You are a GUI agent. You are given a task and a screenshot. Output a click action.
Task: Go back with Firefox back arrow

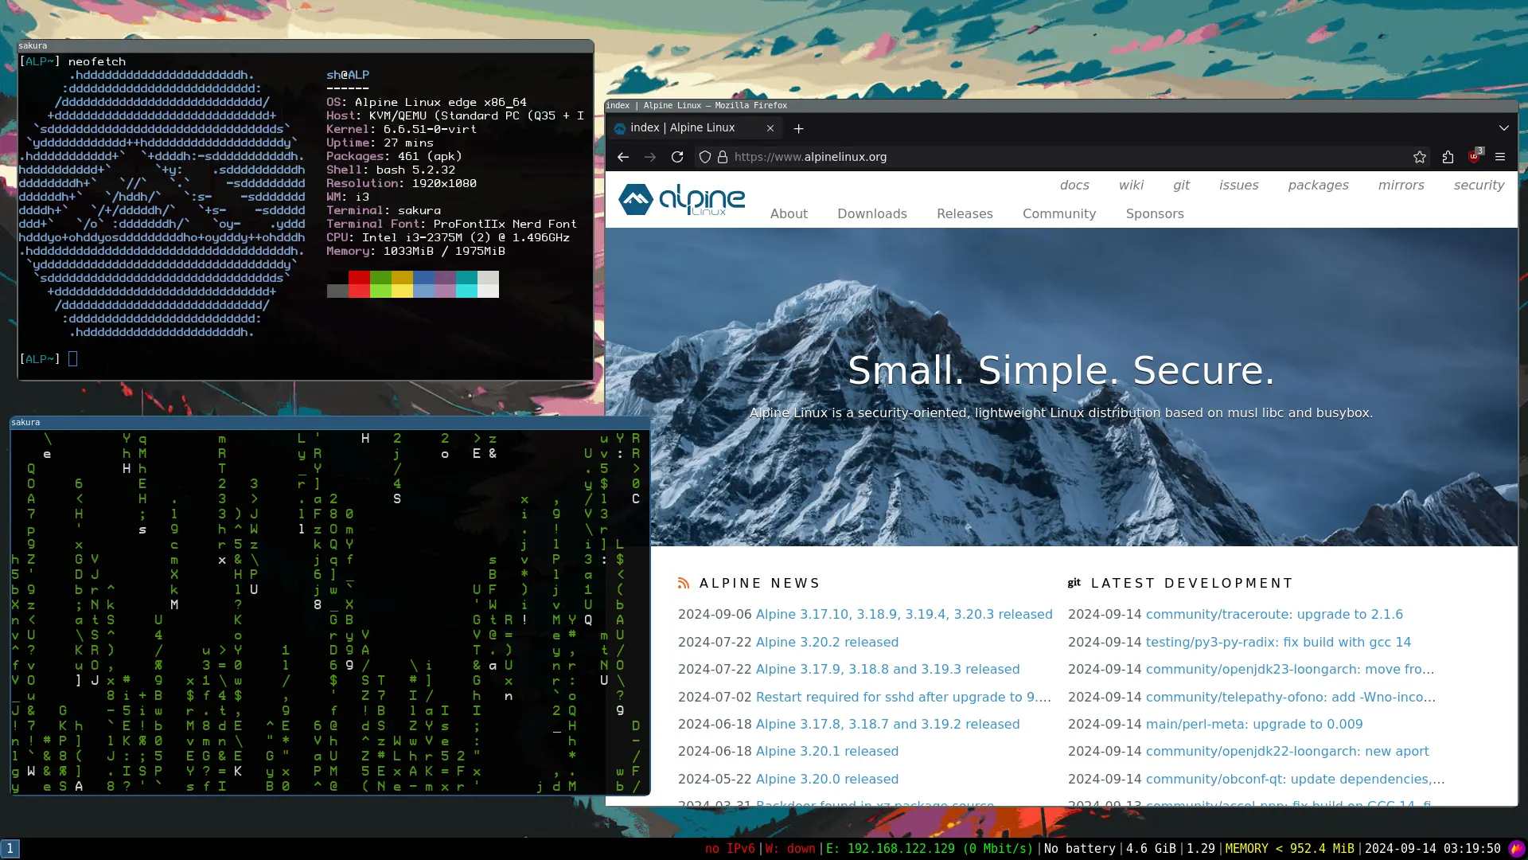pyautogui.click(x=623, y=157)
